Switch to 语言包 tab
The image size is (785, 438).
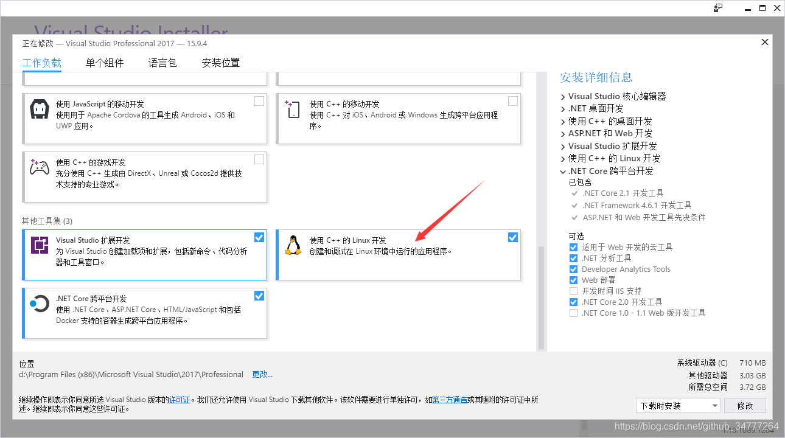click(x=162, y=63)
